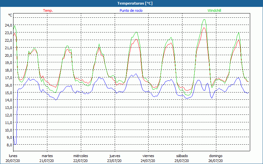Click the 22,0 y-axis value

(9, 40)
